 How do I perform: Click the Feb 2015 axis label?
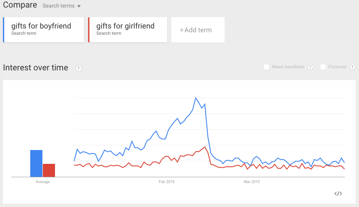167,181
